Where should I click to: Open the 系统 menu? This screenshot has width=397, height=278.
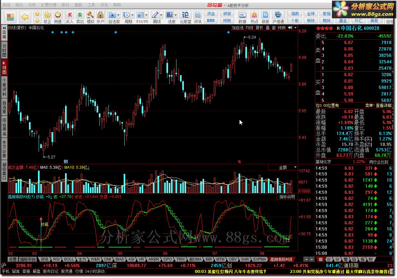coord(6,5)
